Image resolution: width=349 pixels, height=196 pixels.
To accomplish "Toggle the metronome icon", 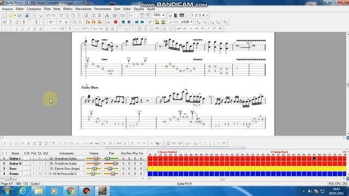I will pos(157,22).
